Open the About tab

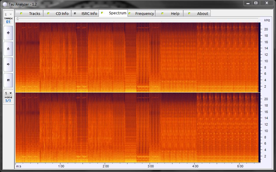pyautogui.click(x=197, y=13)
